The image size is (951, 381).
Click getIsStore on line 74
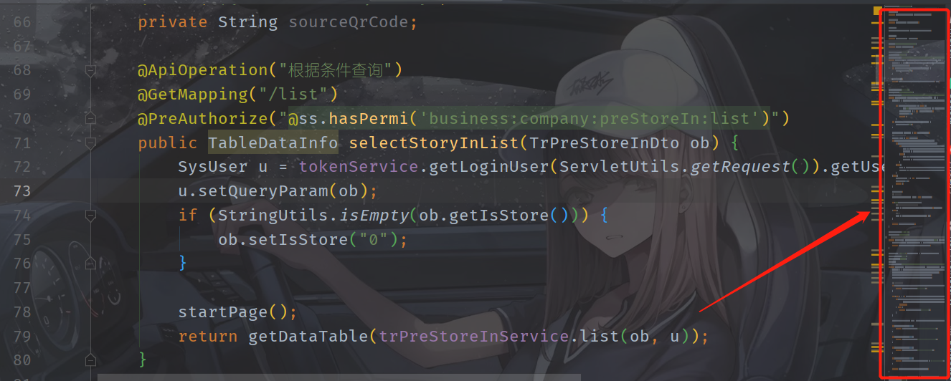click(x=498, y=215)
